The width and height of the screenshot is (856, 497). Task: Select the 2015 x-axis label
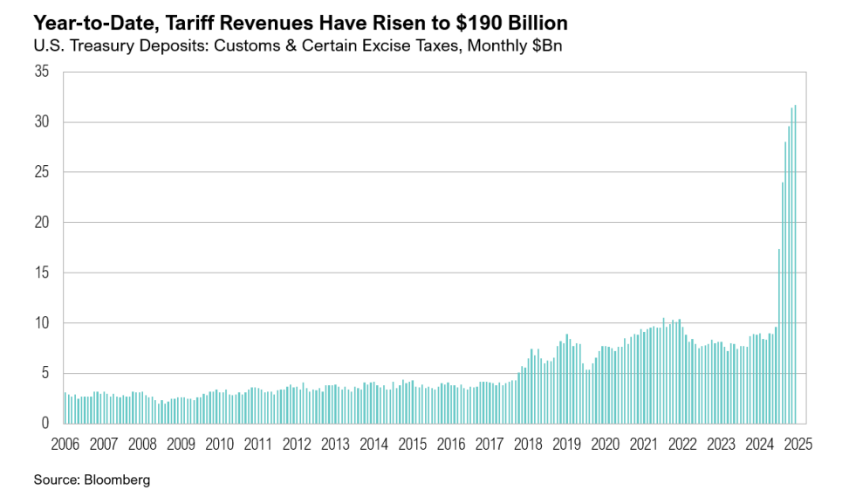412,444
